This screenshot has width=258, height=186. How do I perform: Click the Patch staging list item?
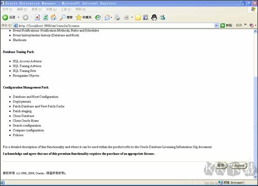click(x=22, y=111)
